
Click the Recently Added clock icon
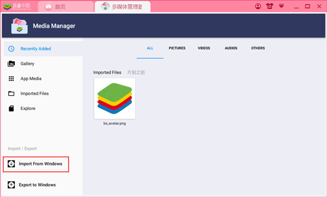pyautogui.click(x=11, y=49)
